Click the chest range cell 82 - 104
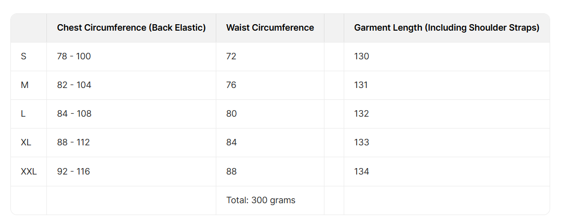 [74, 85]
